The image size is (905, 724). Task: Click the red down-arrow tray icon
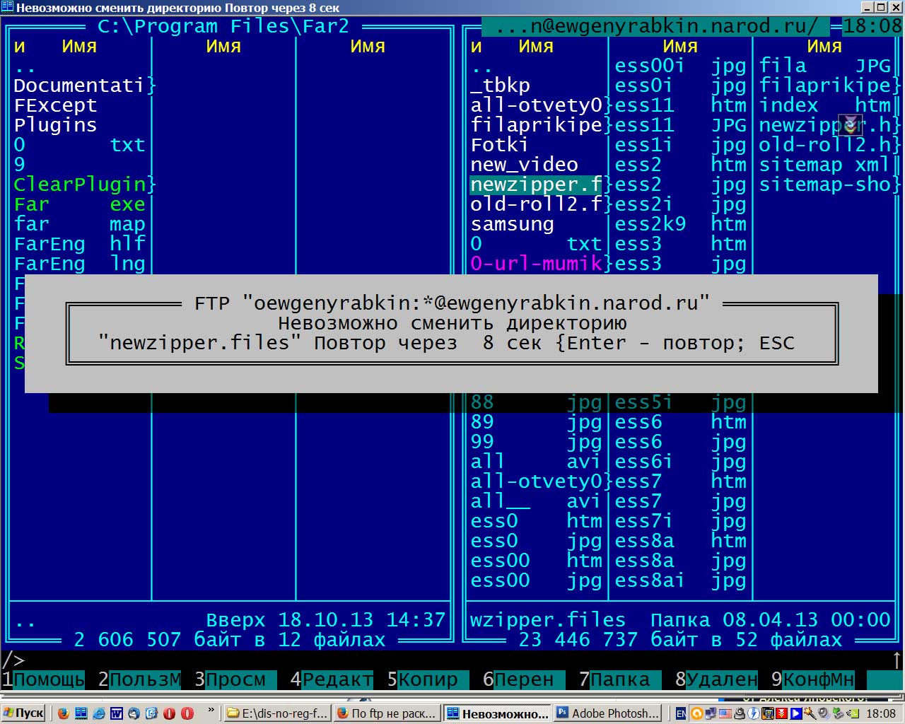click(x=782, y=713)
